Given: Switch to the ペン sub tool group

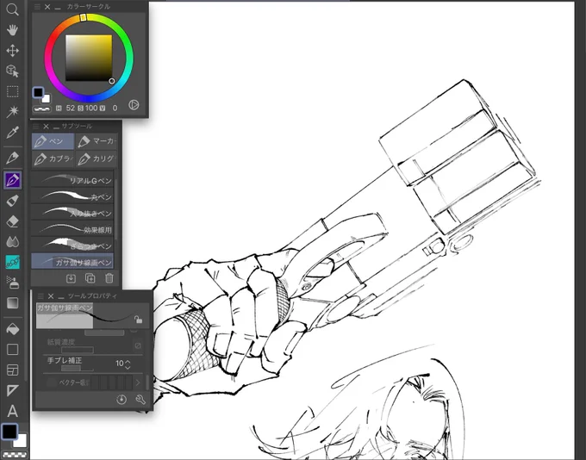Looking at the screenshot, I should click(x=53, y=141).
